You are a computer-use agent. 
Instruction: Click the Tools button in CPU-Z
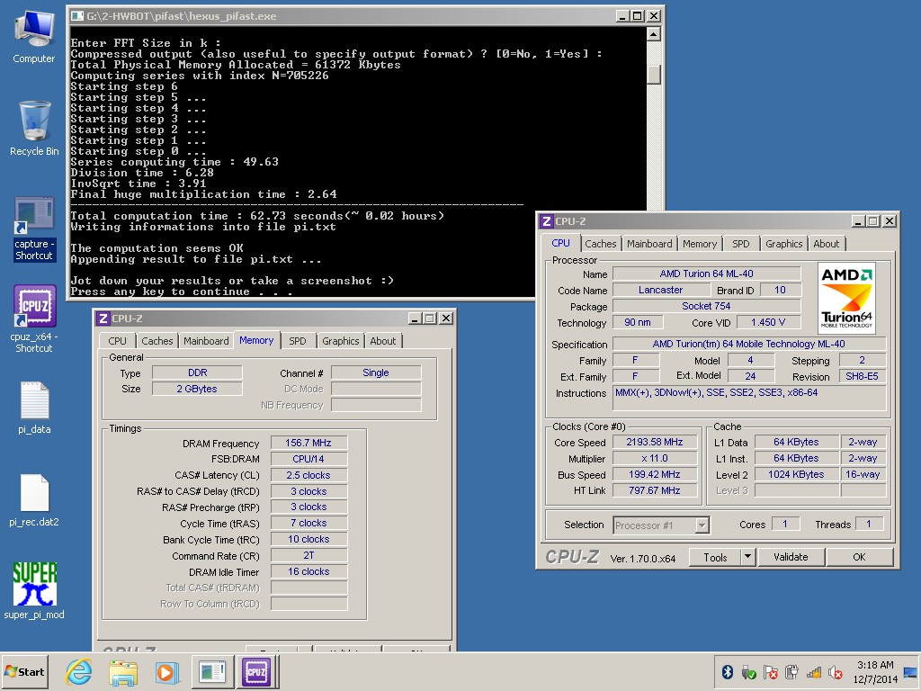click(x=715, y=557)
